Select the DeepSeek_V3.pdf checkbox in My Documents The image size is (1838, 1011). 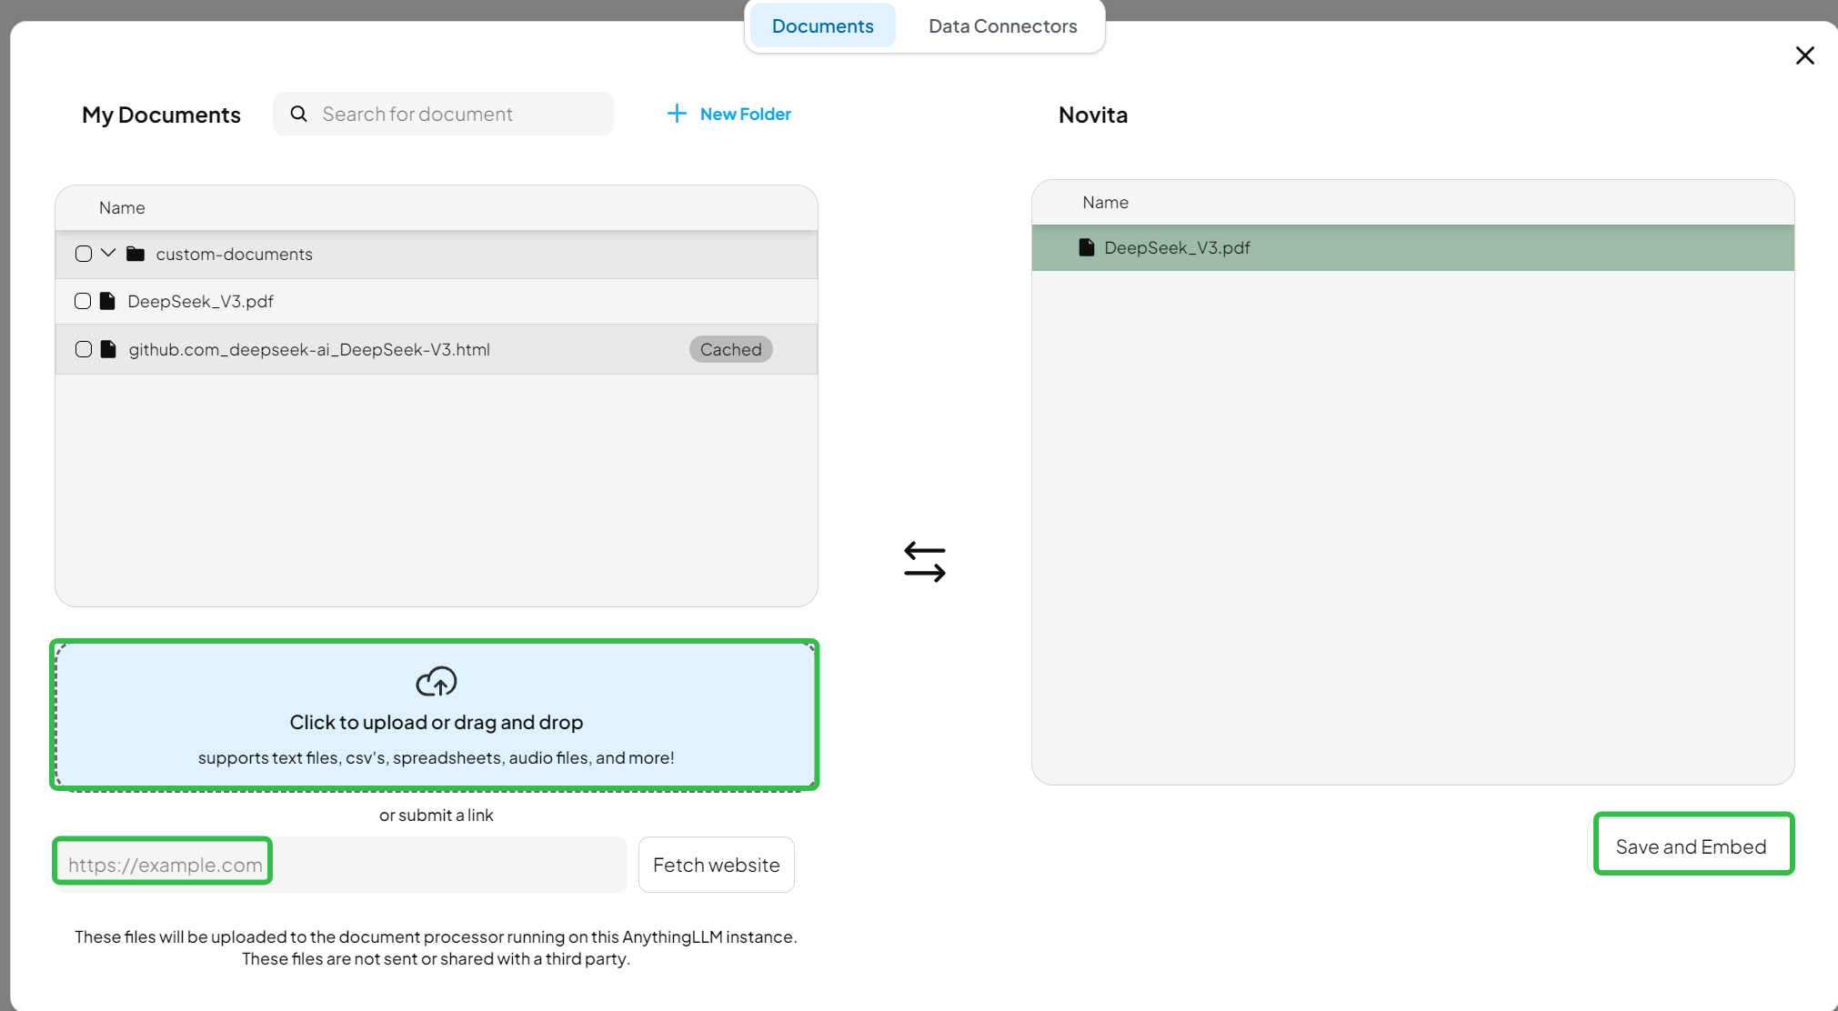[x=83, y=301]
